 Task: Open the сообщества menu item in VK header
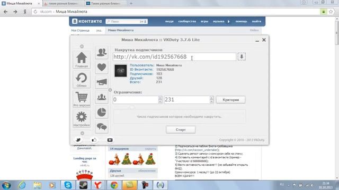pos(187,21)
